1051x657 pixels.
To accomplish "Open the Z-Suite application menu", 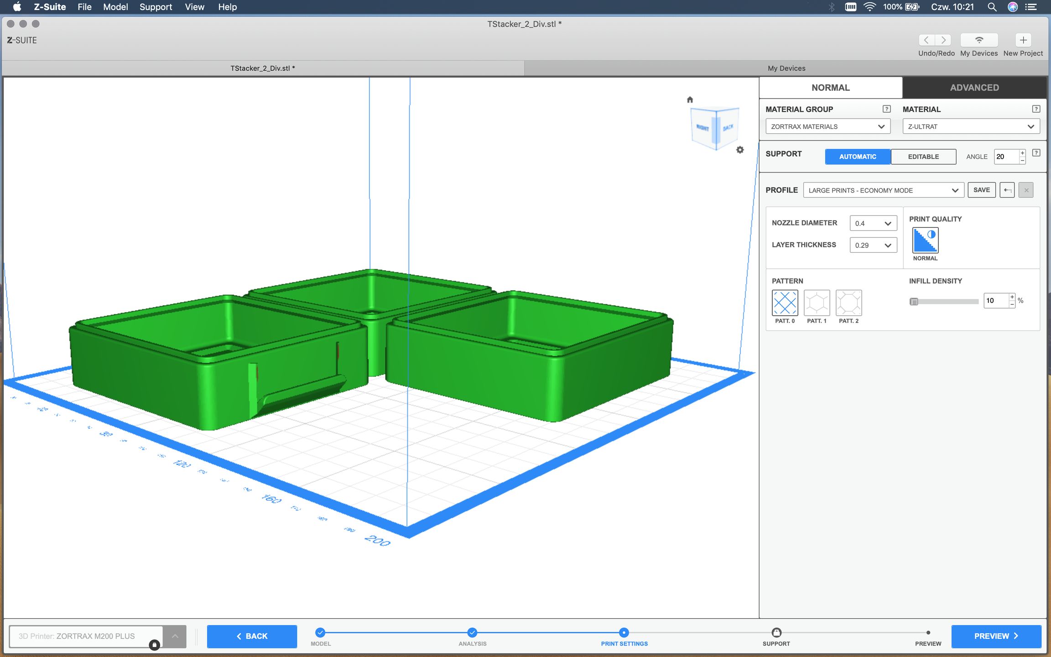I will (x=50, y=7).
